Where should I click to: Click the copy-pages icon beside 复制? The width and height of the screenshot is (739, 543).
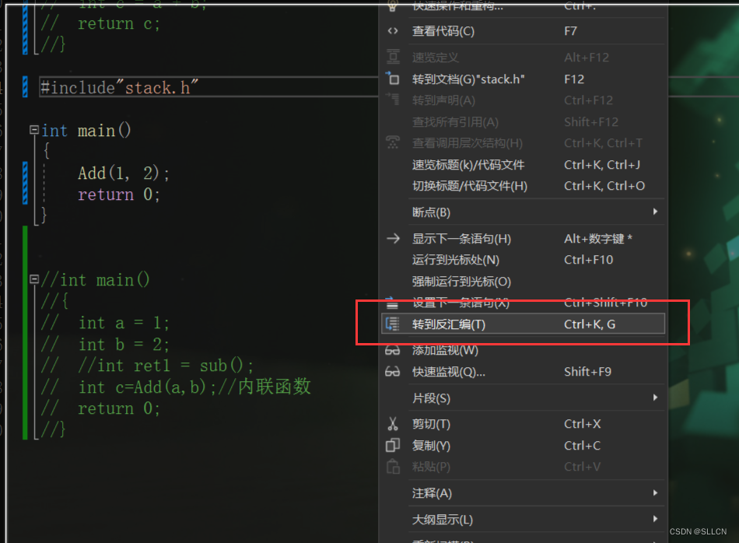point(393,445)
